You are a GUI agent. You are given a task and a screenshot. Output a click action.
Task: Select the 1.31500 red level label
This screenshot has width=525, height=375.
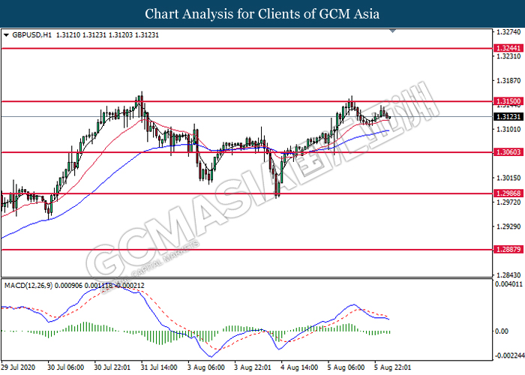tap(508, 101)
